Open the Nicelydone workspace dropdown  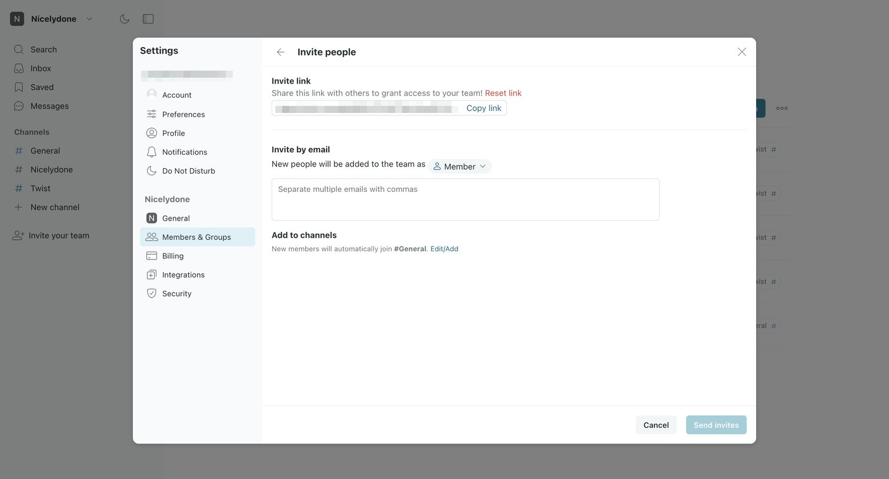(54, 19)
